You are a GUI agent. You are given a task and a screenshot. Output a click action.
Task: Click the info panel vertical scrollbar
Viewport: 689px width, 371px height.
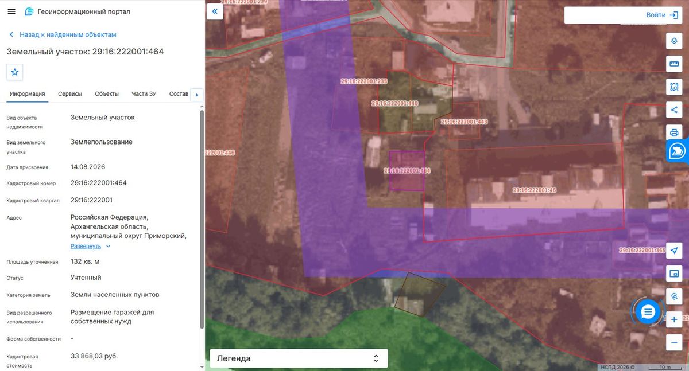point(202,218)
